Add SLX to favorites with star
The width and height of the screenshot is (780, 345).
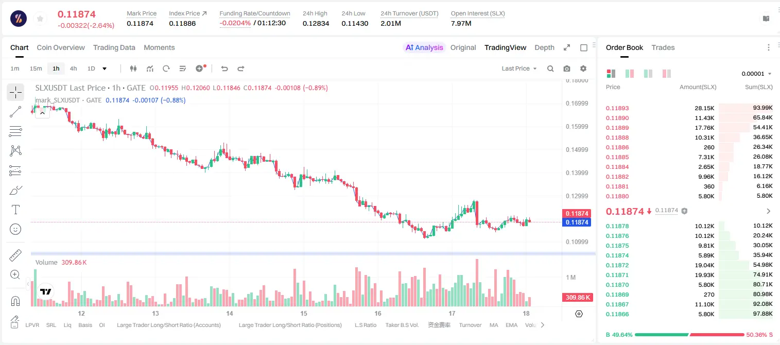pos(40,19)
